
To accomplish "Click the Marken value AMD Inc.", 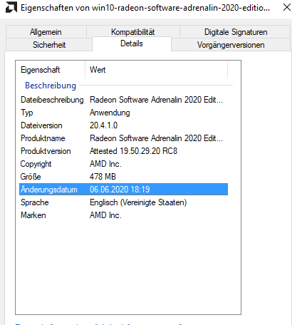I will tap(105, 215).
